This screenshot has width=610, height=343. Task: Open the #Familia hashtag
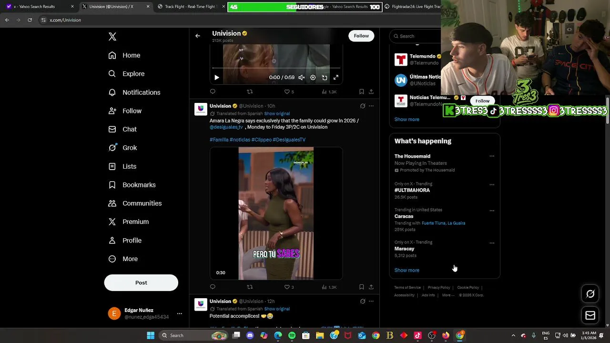point(219,140)
